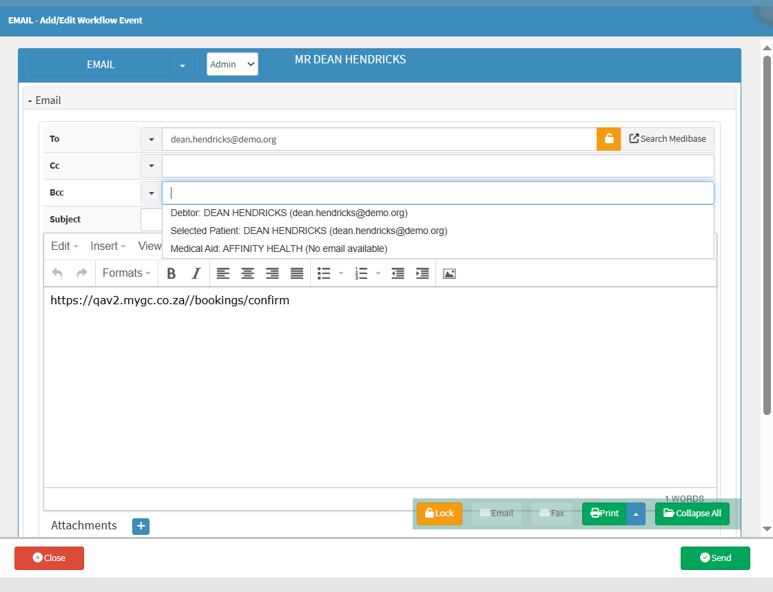
Task: Insert a bullet list
Action: pyautogui.click(x=324, y=273)
